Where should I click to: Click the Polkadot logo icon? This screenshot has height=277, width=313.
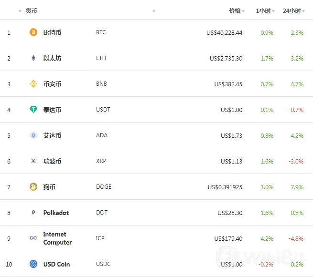(x=33, y=213)
